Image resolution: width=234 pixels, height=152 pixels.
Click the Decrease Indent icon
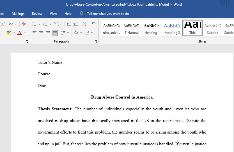pyautogui.click(x=69, y=24)
